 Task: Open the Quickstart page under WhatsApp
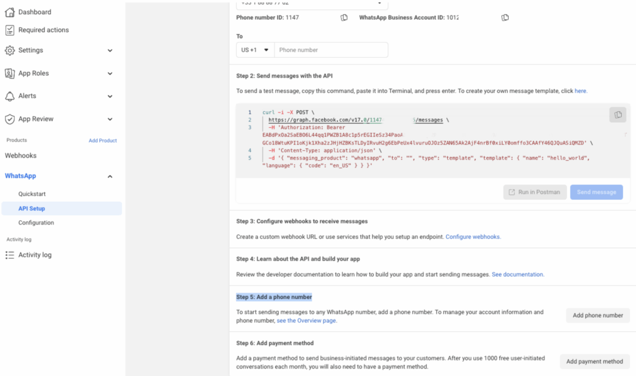(32, 194)
